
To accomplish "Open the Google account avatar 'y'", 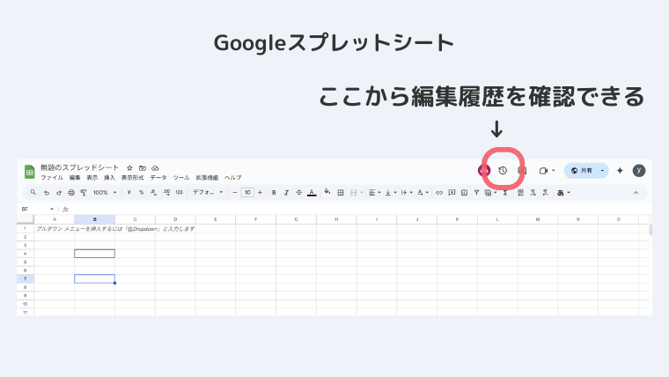I will pyautogui.click(x=639, y=170).
